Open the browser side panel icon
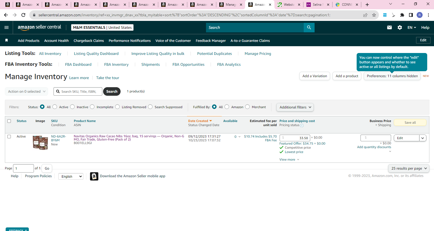Viewport: 434px width, 231px height. click(x=411, y=15)
